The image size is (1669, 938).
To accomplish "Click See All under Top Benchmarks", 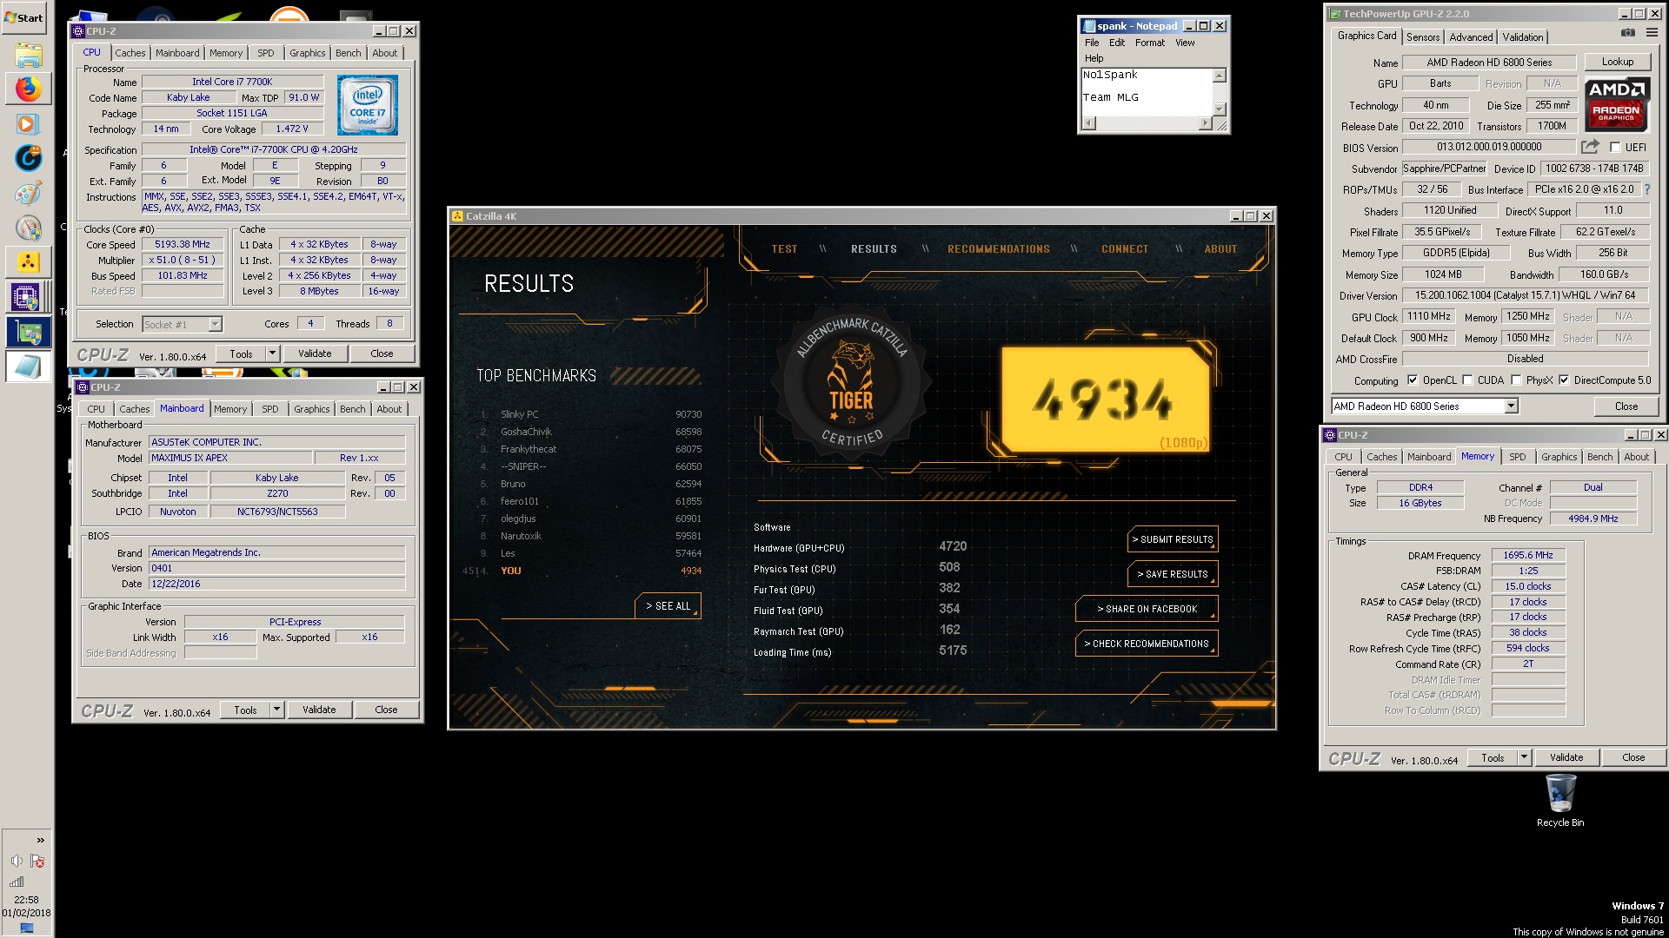I will coord(668,606).
